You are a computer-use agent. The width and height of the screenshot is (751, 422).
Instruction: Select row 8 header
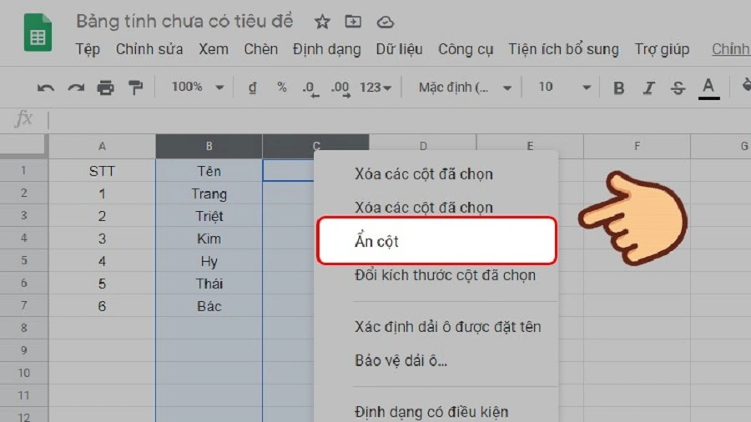[x=23, y=328]
